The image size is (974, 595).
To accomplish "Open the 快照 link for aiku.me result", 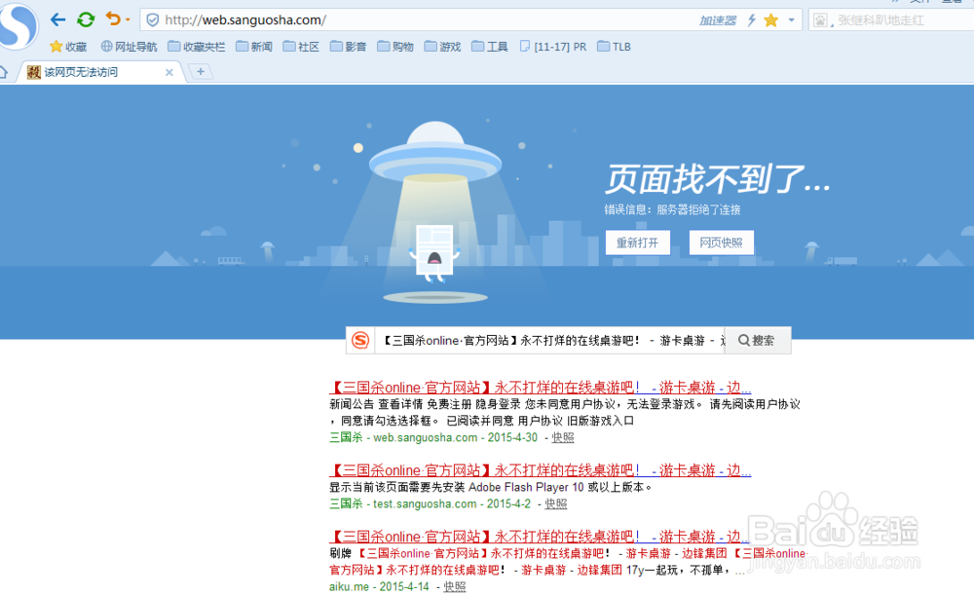I will click(x=454, y=586).
